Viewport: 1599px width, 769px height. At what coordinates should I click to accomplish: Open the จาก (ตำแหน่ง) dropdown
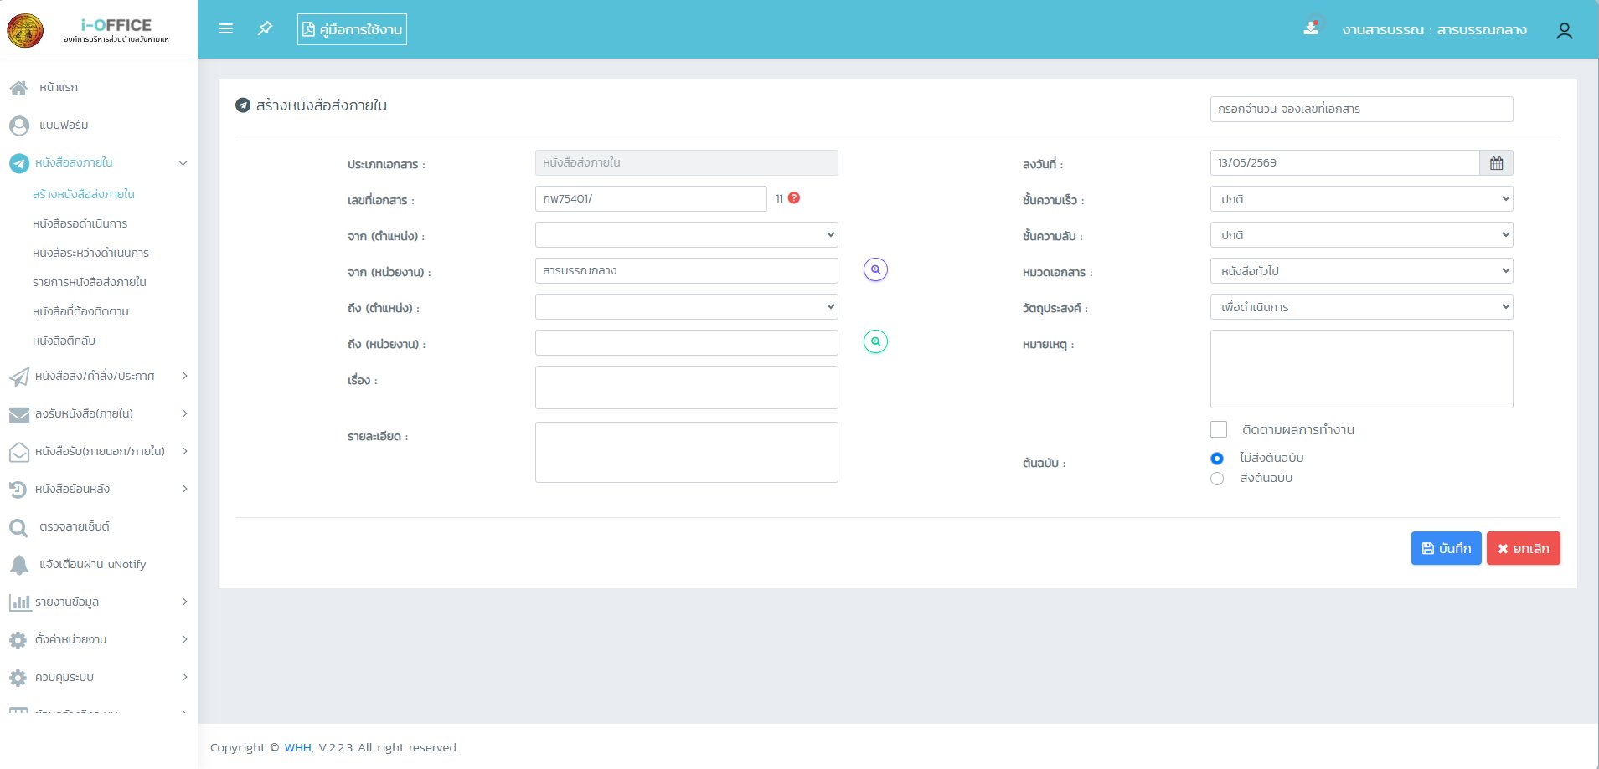[x=687, y=235]
